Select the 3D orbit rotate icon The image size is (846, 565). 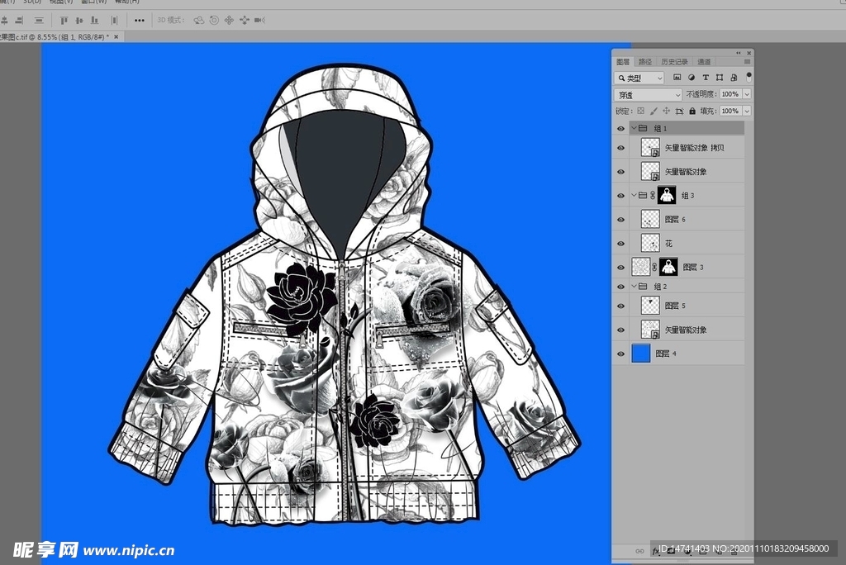tap(199, 20)
